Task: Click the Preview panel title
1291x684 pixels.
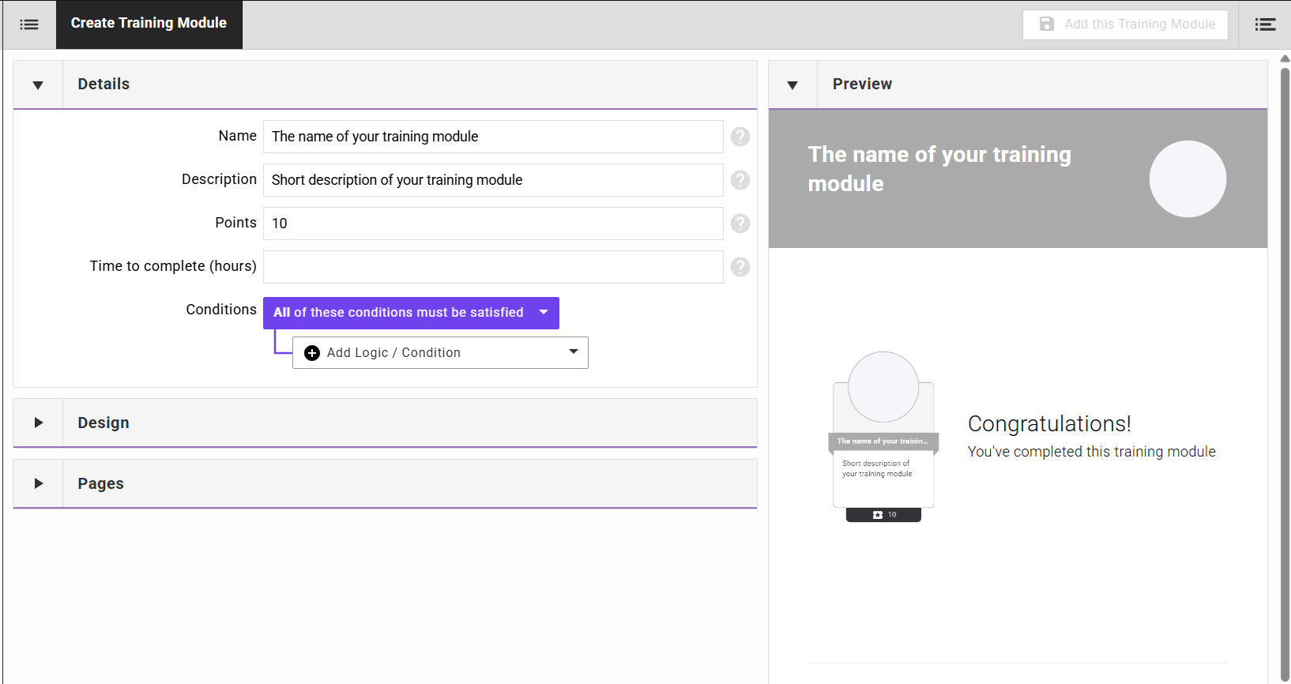Action: 862,84
